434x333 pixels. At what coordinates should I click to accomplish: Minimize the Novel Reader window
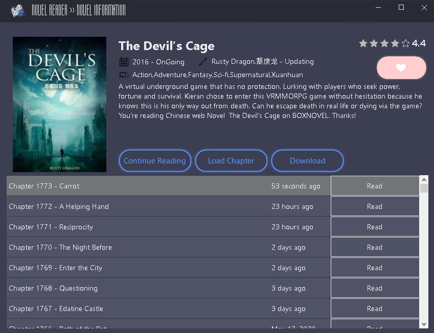pos(379,7)
